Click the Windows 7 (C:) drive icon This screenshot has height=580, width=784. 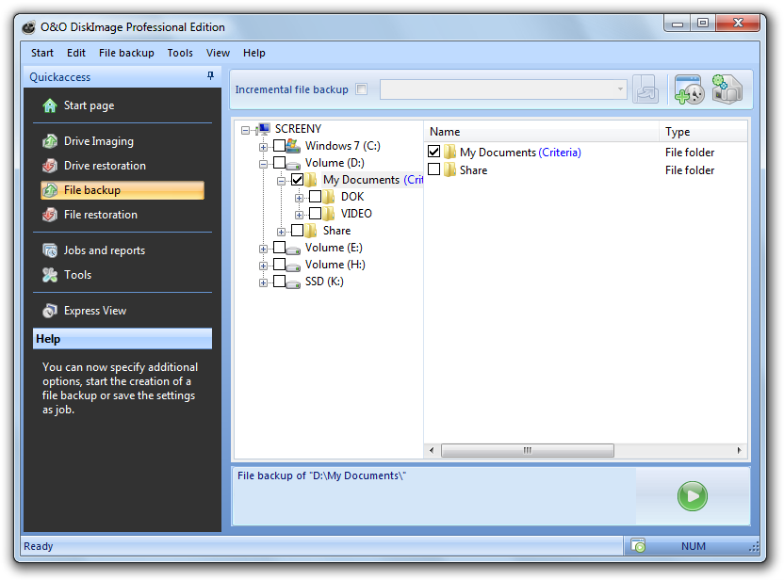293,146
